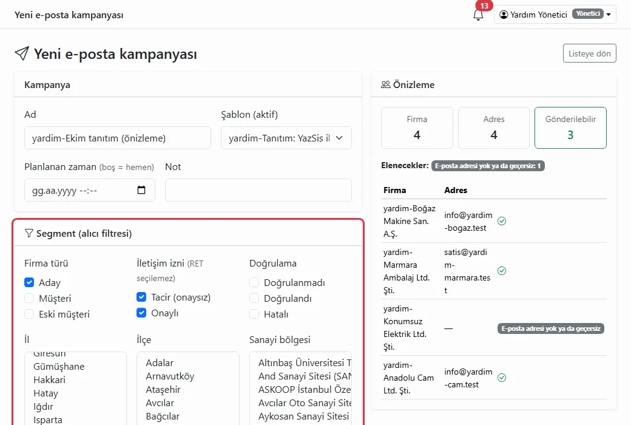Click the green check beside info@yardim-bogaz.test
This screenshot has height=425, width=631.
(x=502, y=221)
